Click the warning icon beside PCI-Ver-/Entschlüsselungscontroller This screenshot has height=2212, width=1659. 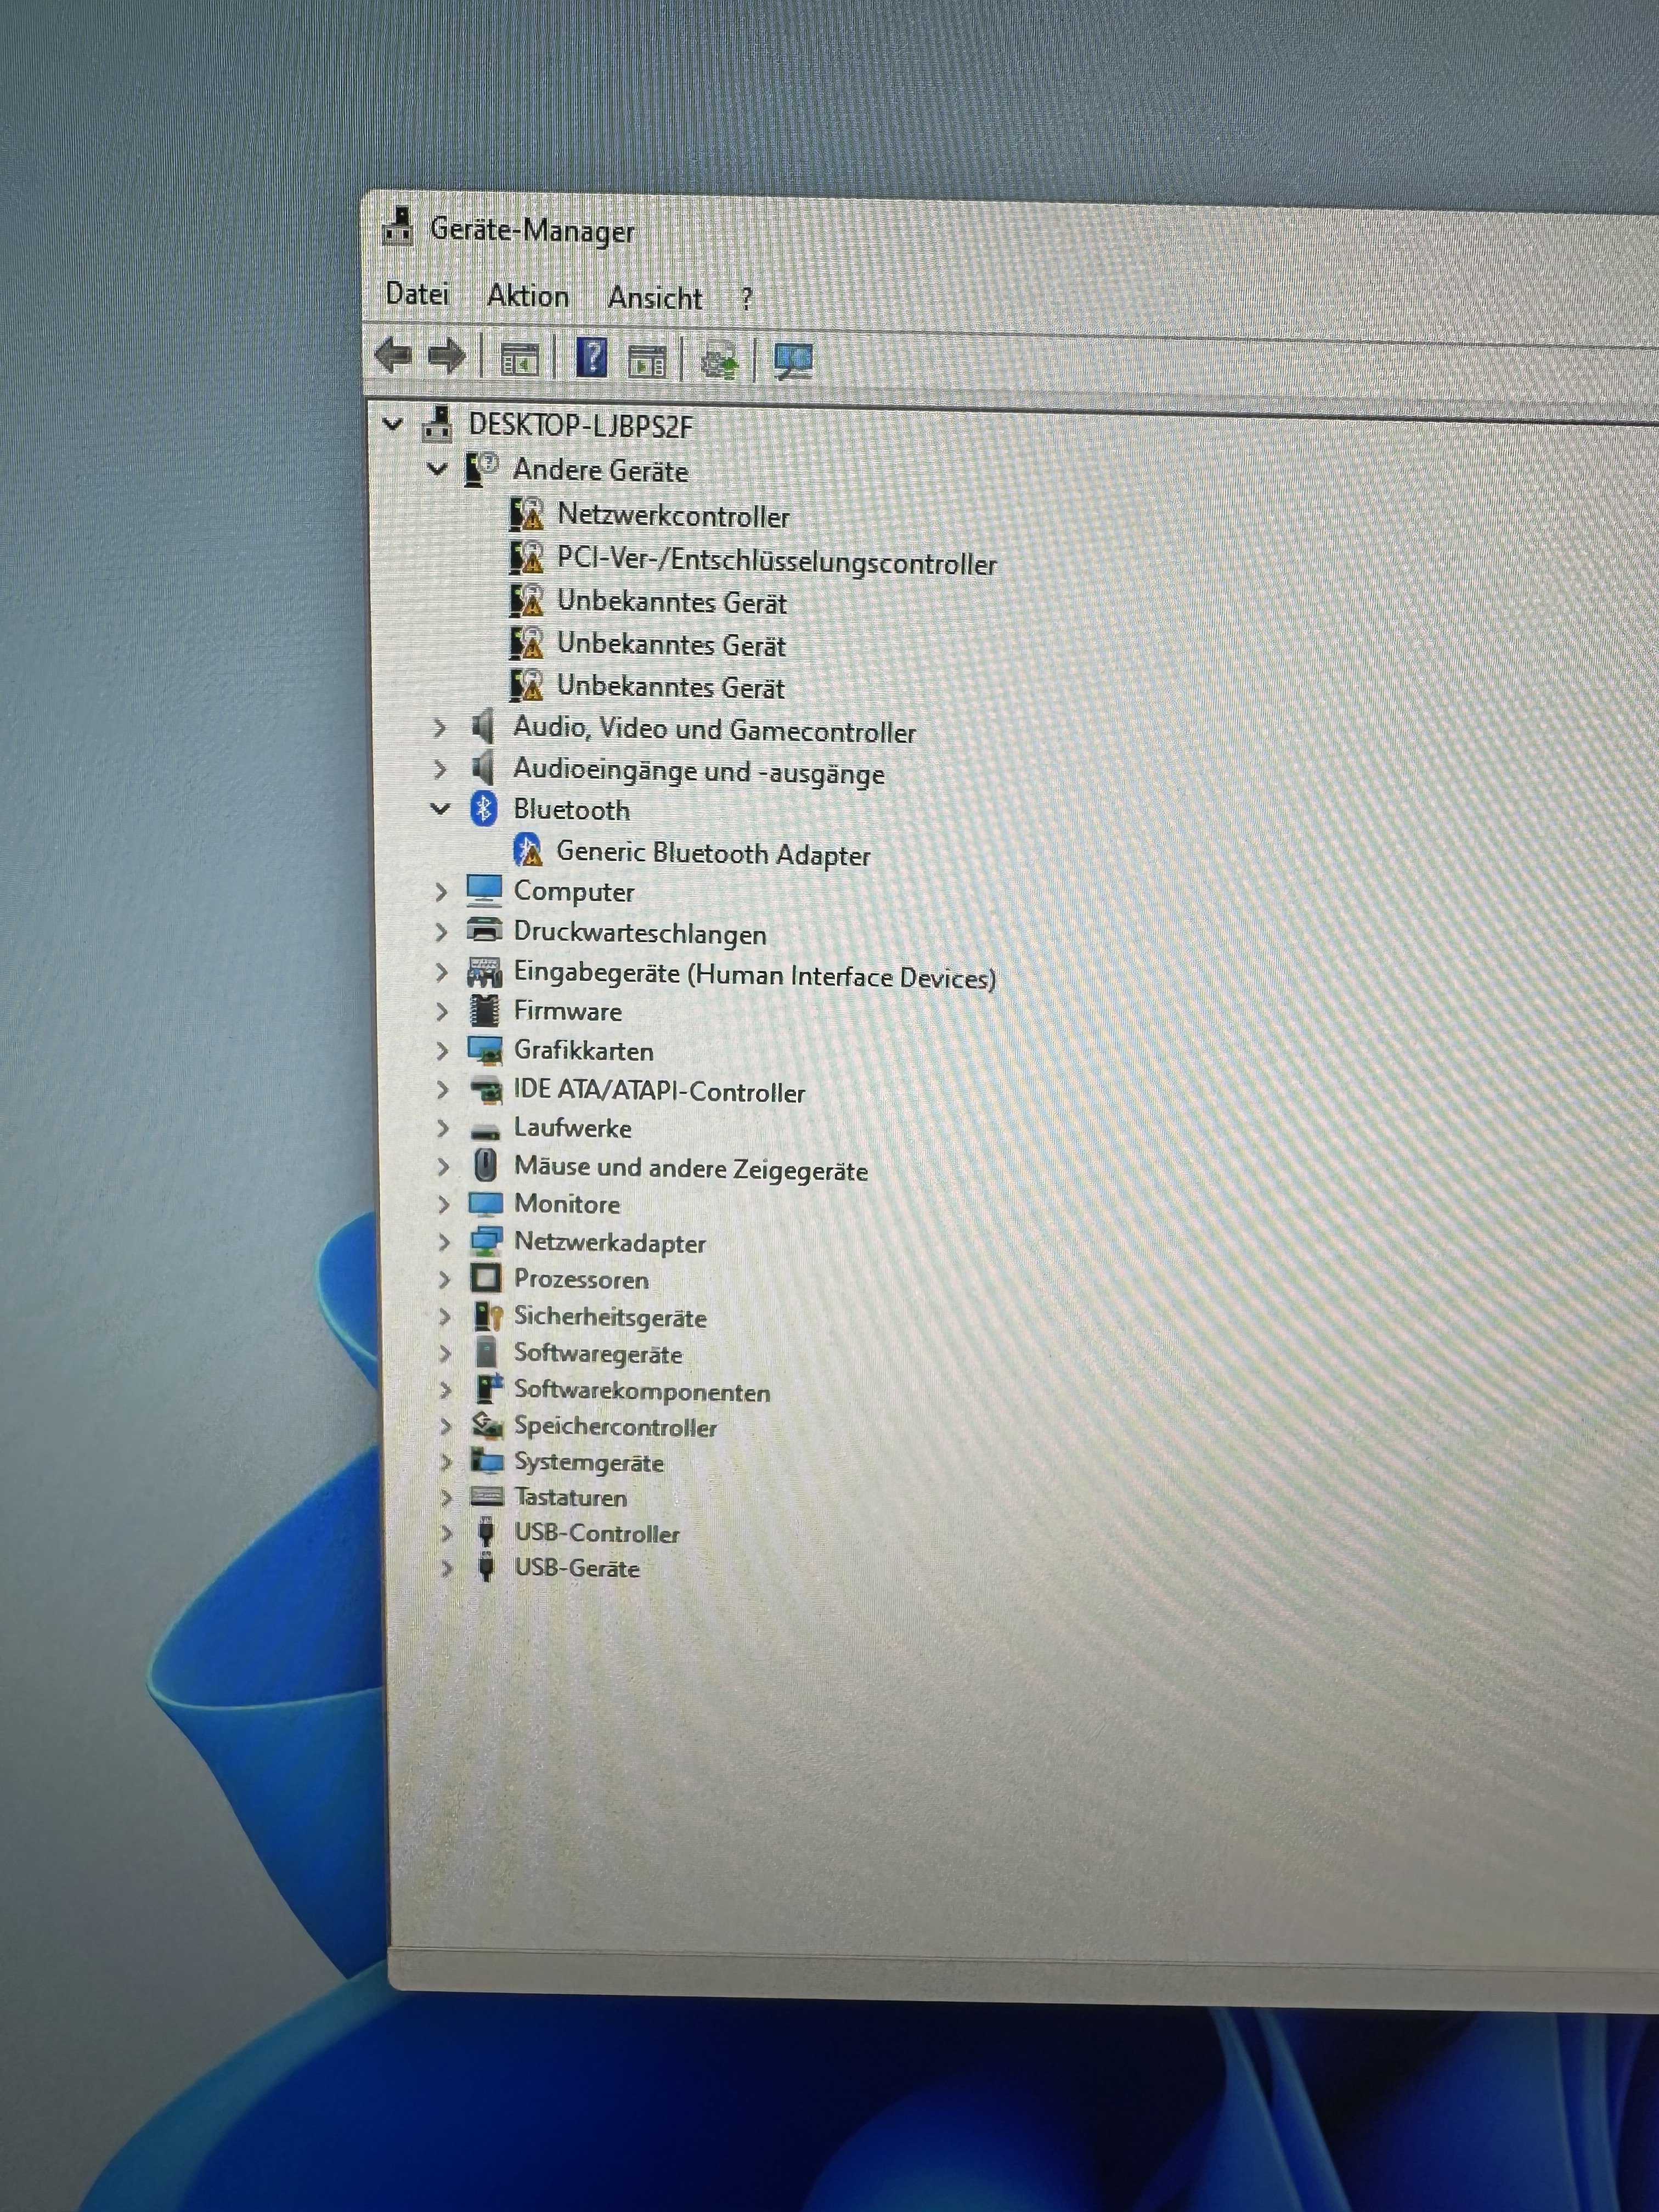(527, 558)
